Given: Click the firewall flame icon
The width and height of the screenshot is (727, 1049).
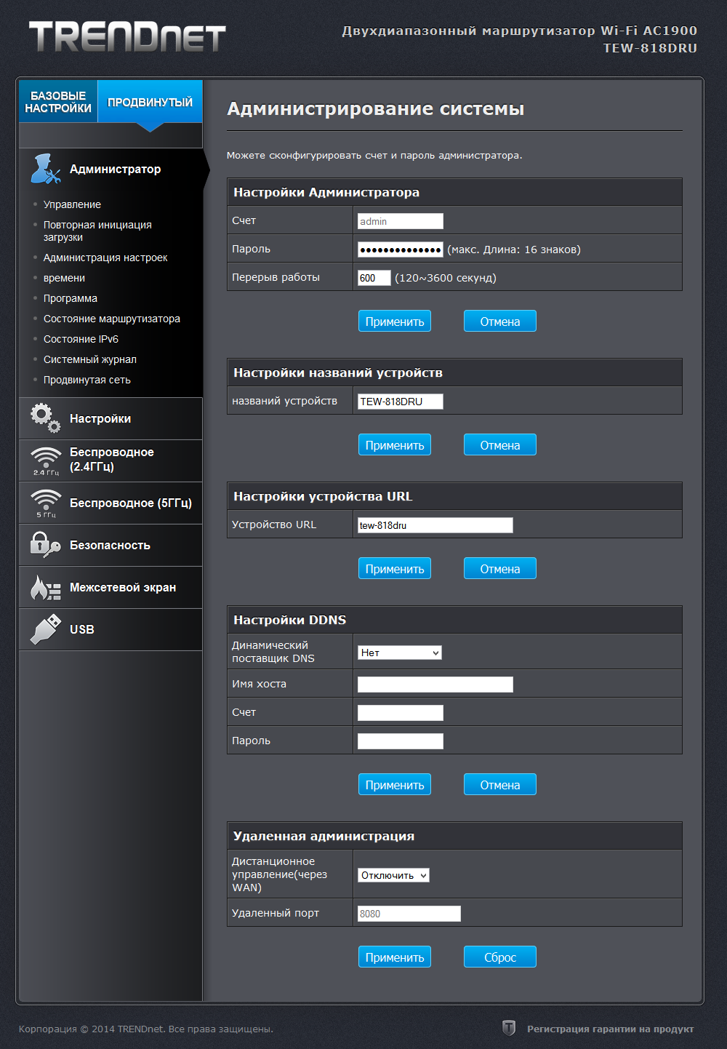Looking at the screenshot, I should pyautogui.click(x=45, y=587).
